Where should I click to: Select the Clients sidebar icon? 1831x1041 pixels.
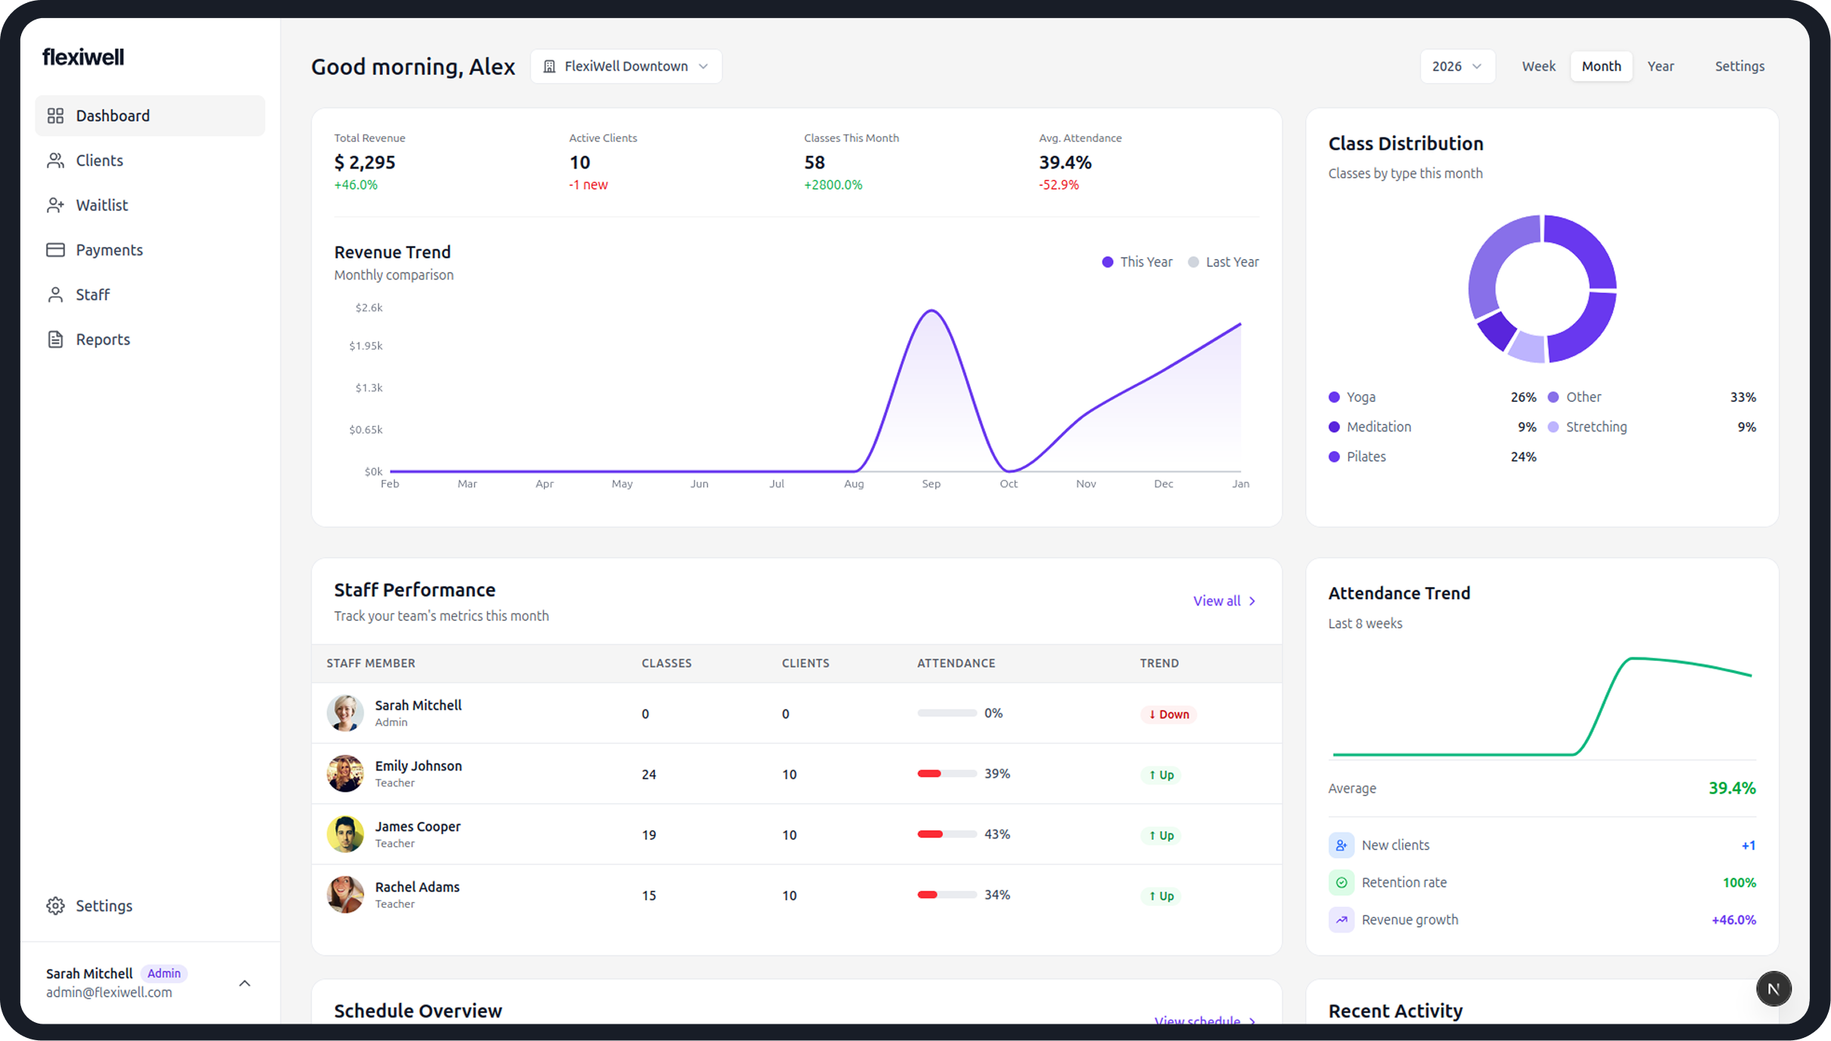point(56,159)
